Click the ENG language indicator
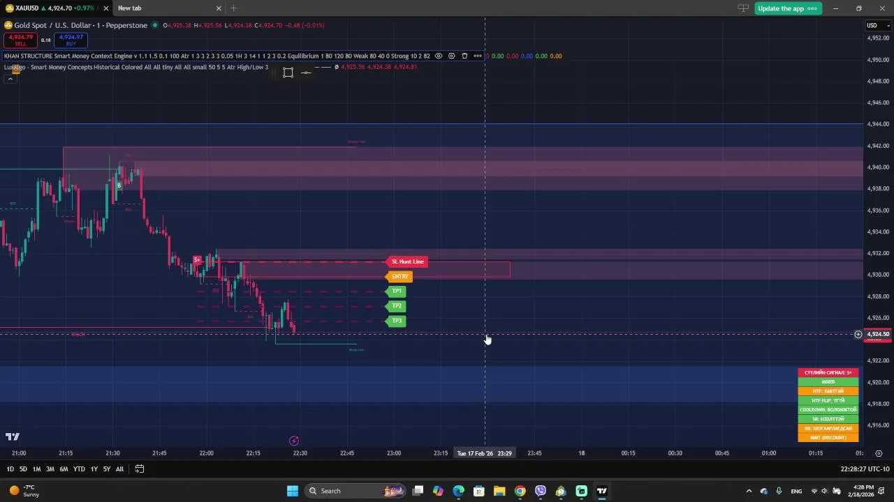The width and height of the screenshot is (894, 502). tap(797, 491)
